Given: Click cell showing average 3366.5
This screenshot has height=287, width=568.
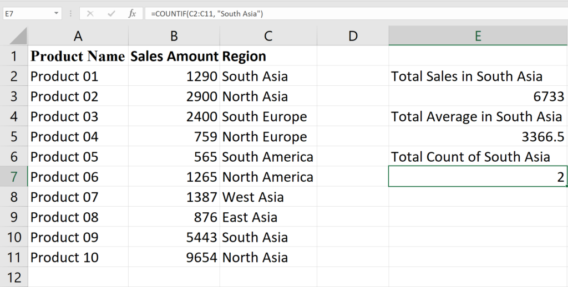Looking at the screenshot, I should (478, 136).
